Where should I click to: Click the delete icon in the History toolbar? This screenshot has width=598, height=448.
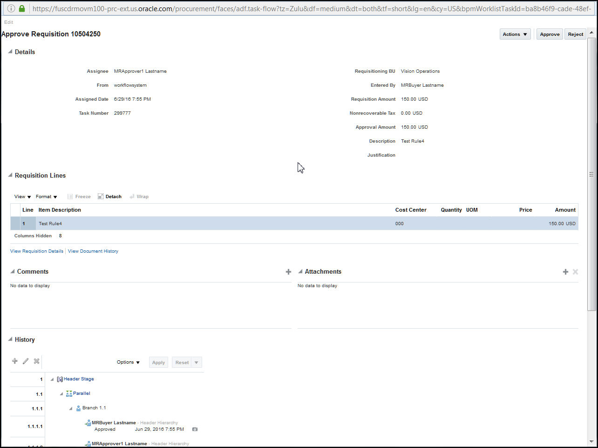(x=36, y=361)
